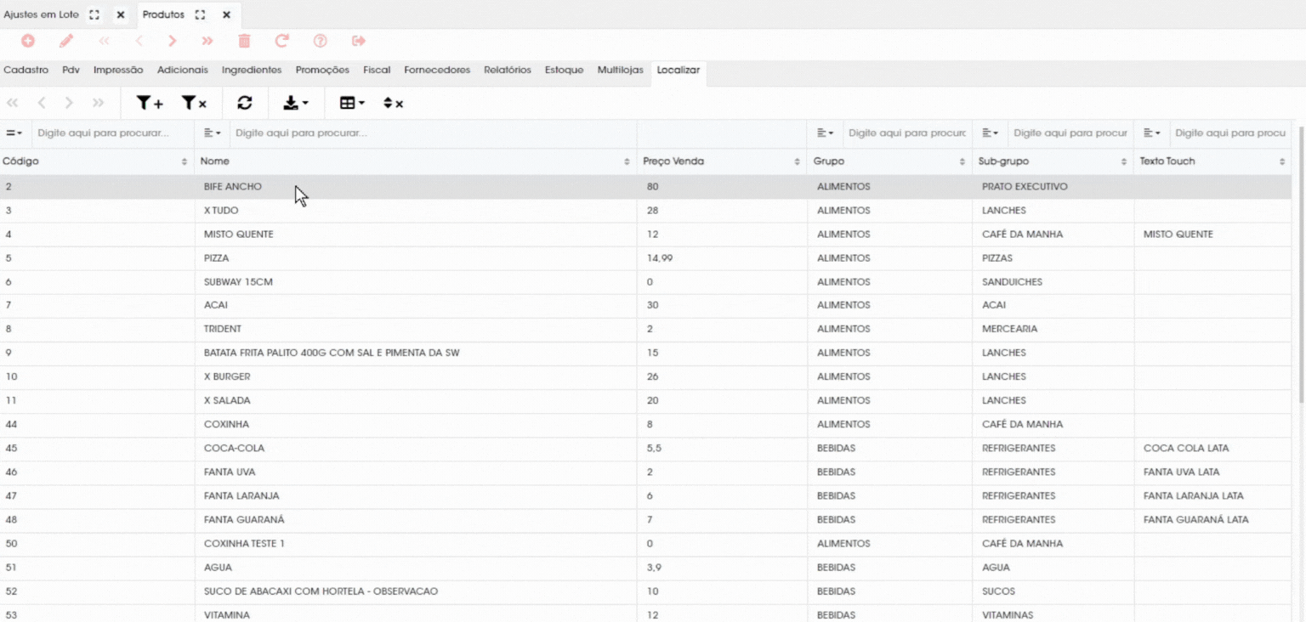Select the COXINHA TESTE 1 row

click(645, 544)
